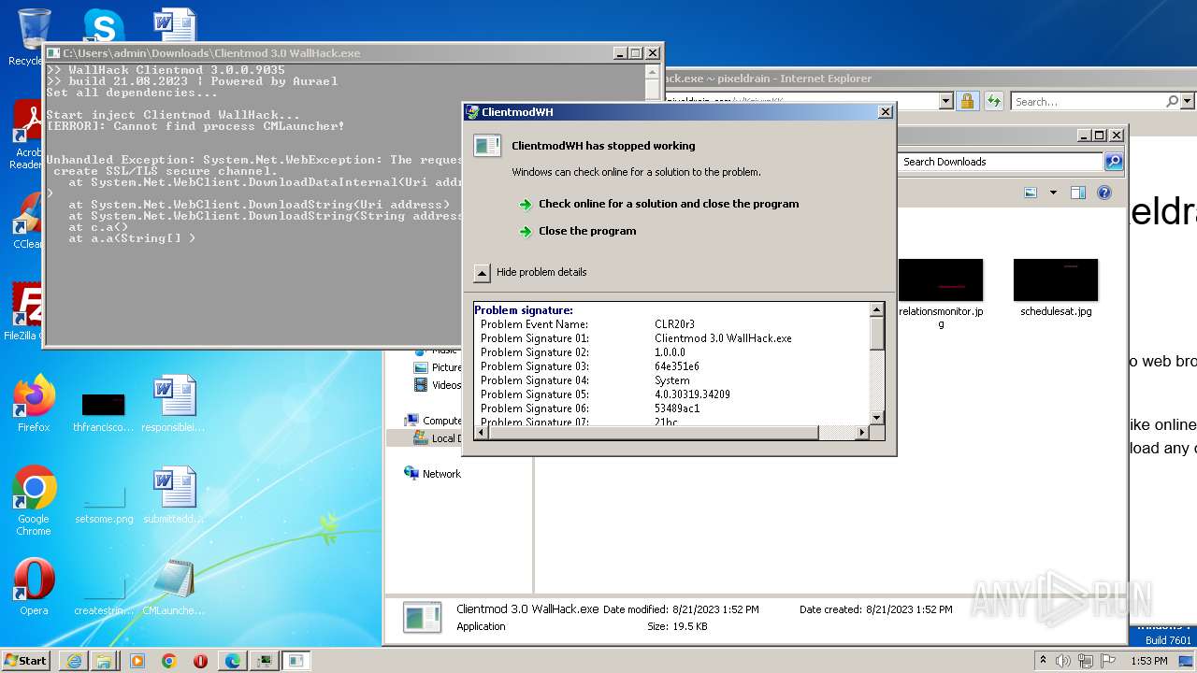Choose Check online for a solution option
Screen dimensions: 1197x673
[669, 204]
